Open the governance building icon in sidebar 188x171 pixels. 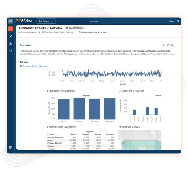click(11, 43)
